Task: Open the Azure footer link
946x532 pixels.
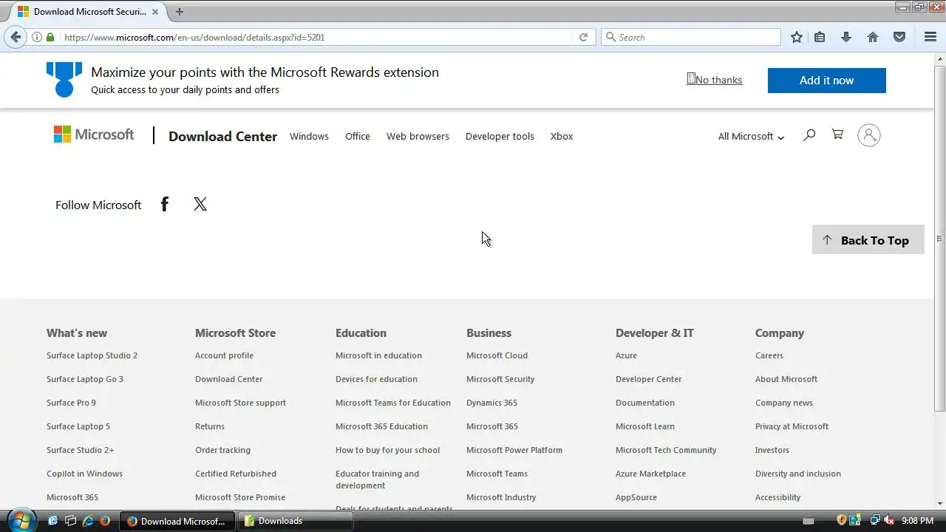Action: (626, 355)
